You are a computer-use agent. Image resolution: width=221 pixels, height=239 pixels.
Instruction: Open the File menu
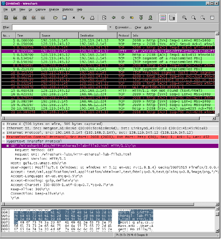[6, 9]
